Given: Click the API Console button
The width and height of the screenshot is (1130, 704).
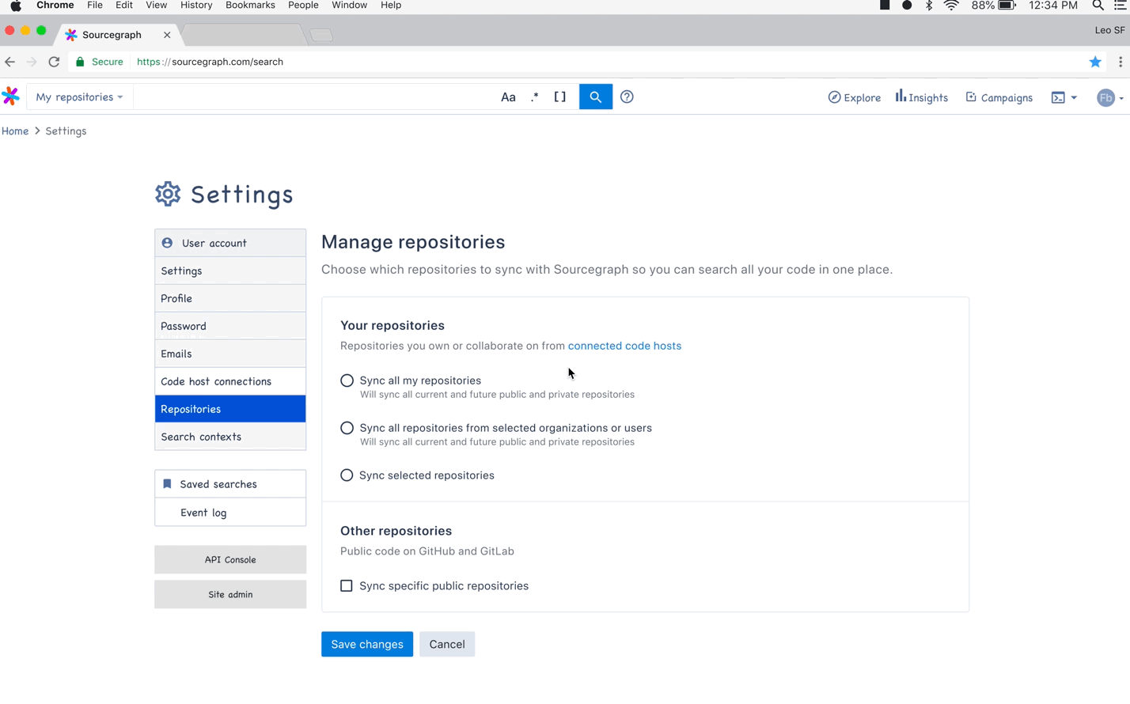Looking at the screenshot, I should [x=230, y=559].
